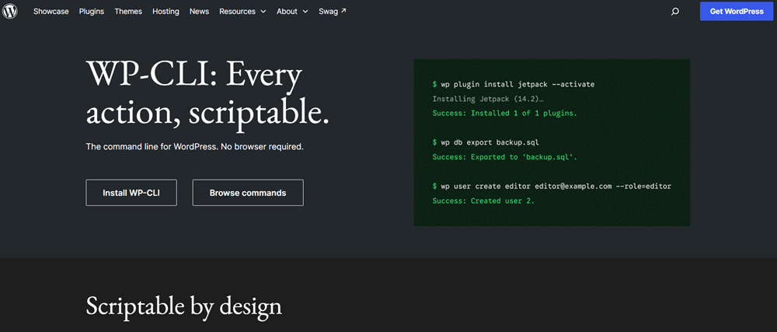Click the Install WP-CLI button
Viewport: 777px width, 332px height.
[x=131, y=193]
